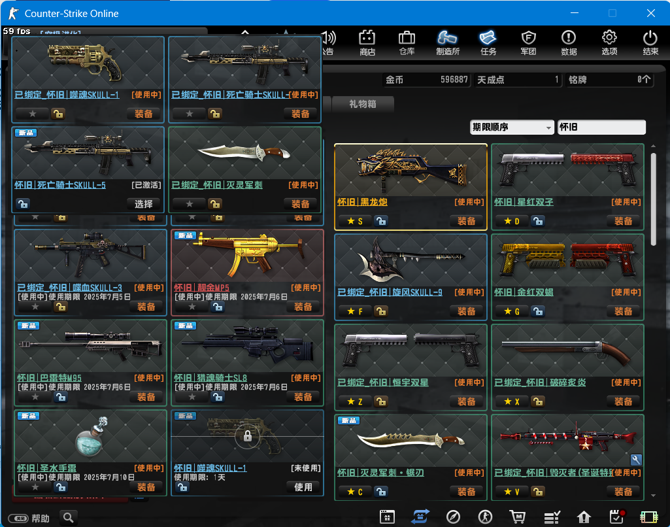This screenshot has width=670, height=527.
Task: Open the 军团 clan shield icon
Action: (529, 42)
